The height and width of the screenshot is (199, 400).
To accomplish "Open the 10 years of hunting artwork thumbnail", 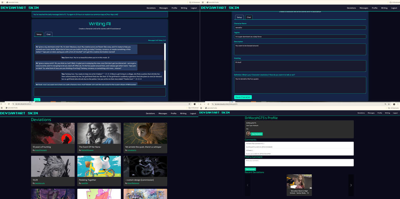I will click(x=53, y=133).
